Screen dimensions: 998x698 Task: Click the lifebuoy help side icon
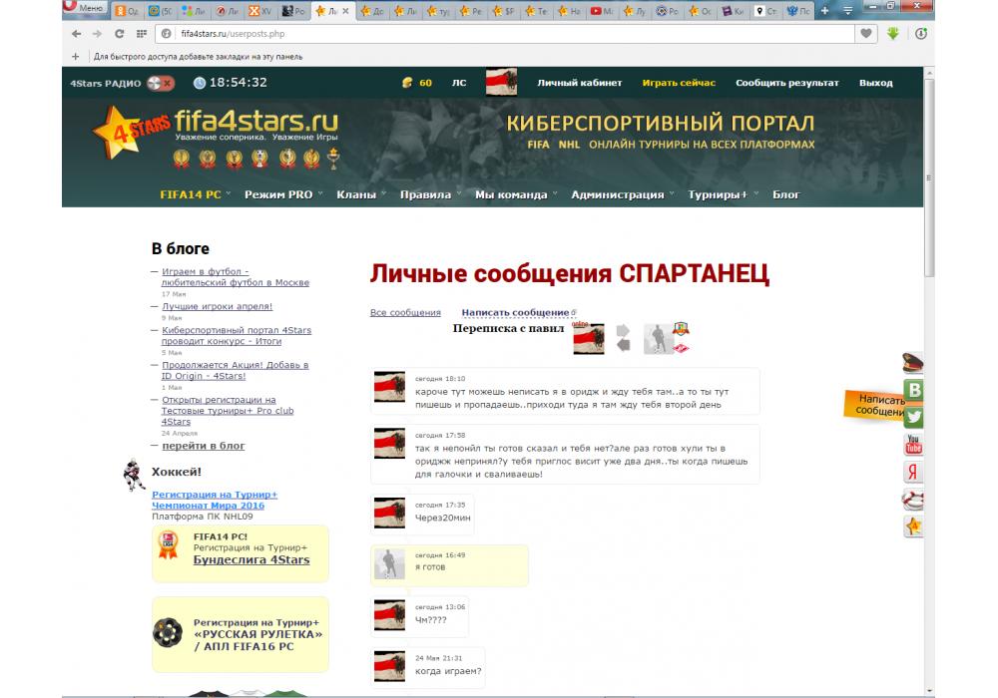click(913, 500)
